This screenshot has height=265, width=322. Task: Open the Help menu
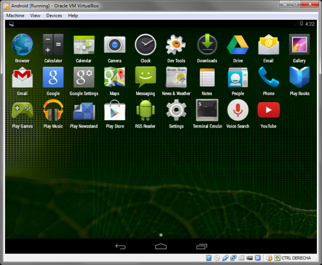(x=73, y=16)
